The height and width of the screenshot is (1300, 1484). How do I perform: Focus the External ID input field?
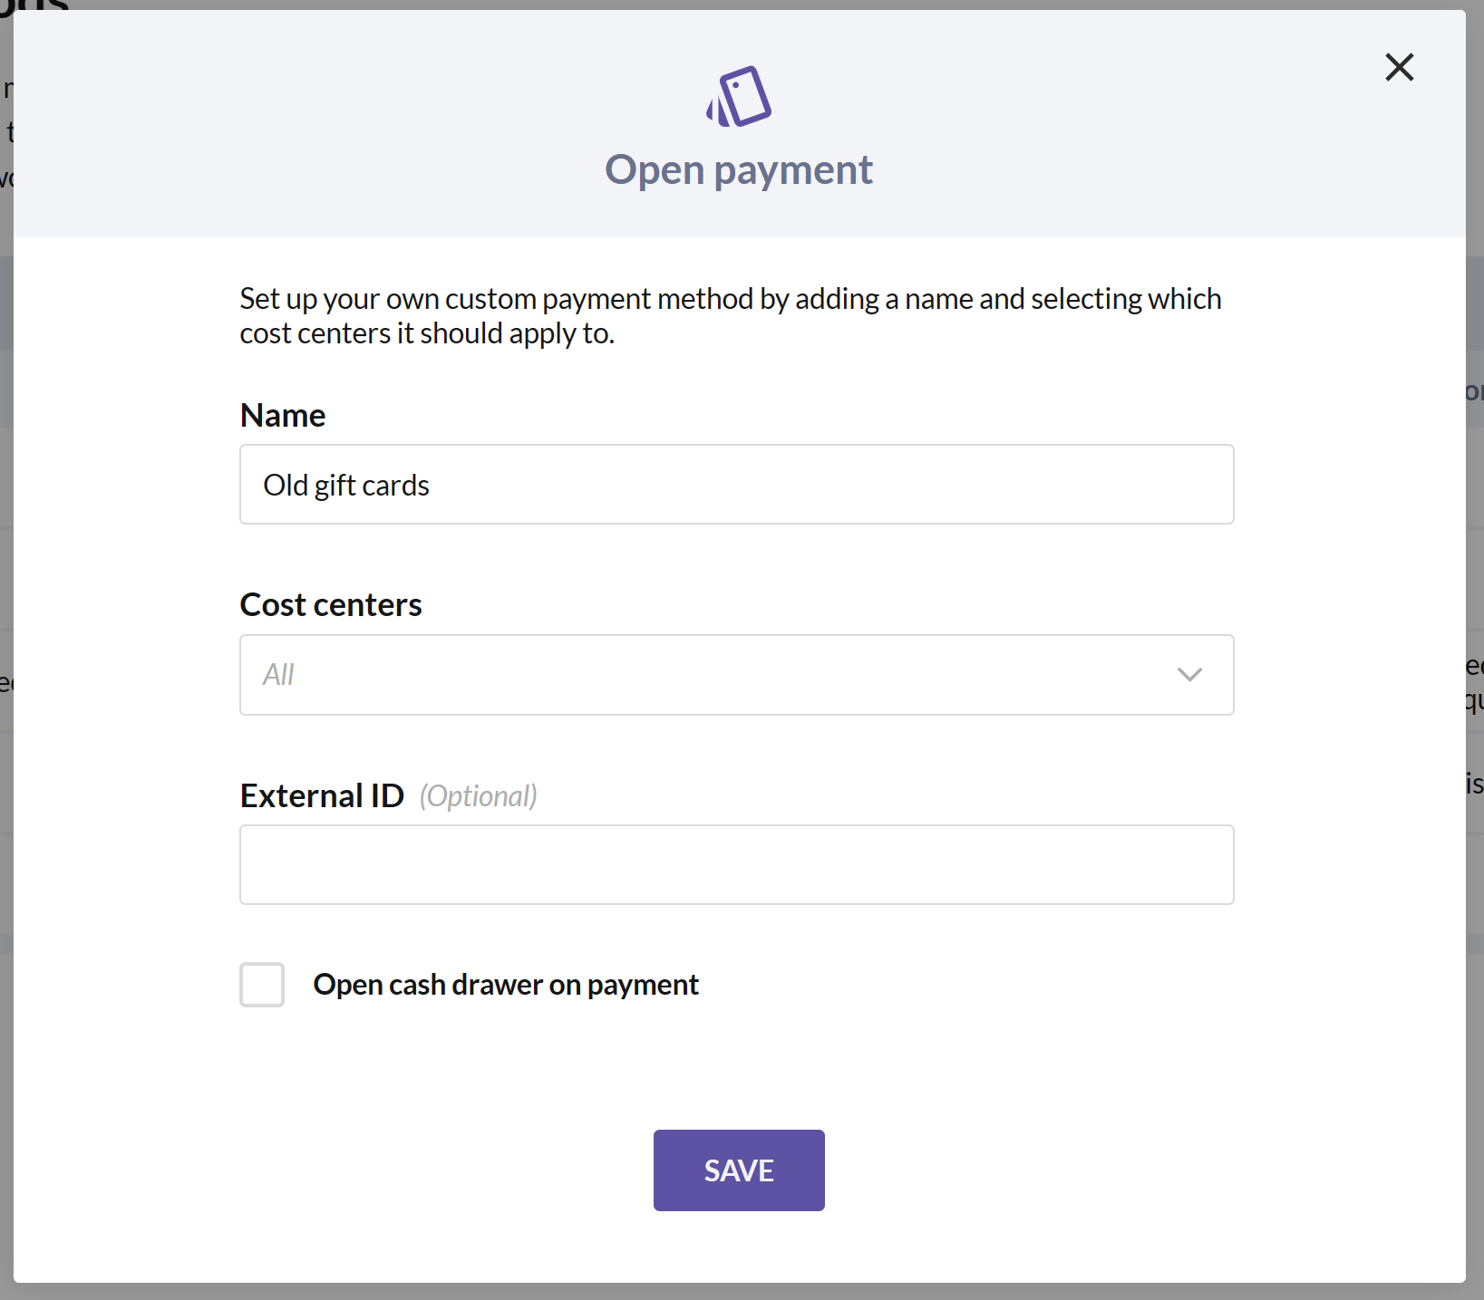coord(737,864)
